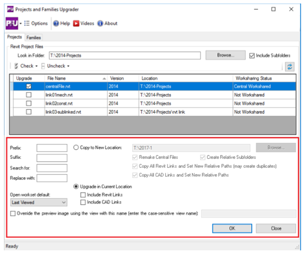Click the purple P+U logo button
This screenshot has height=253, width=305.
pyautogui.click(x=12, y=23)
